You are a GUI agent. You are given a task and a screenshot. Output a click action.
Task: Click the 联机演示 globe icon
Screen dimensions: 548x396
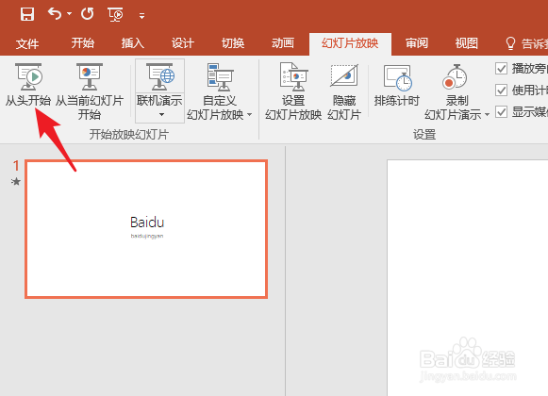point(160,77)
